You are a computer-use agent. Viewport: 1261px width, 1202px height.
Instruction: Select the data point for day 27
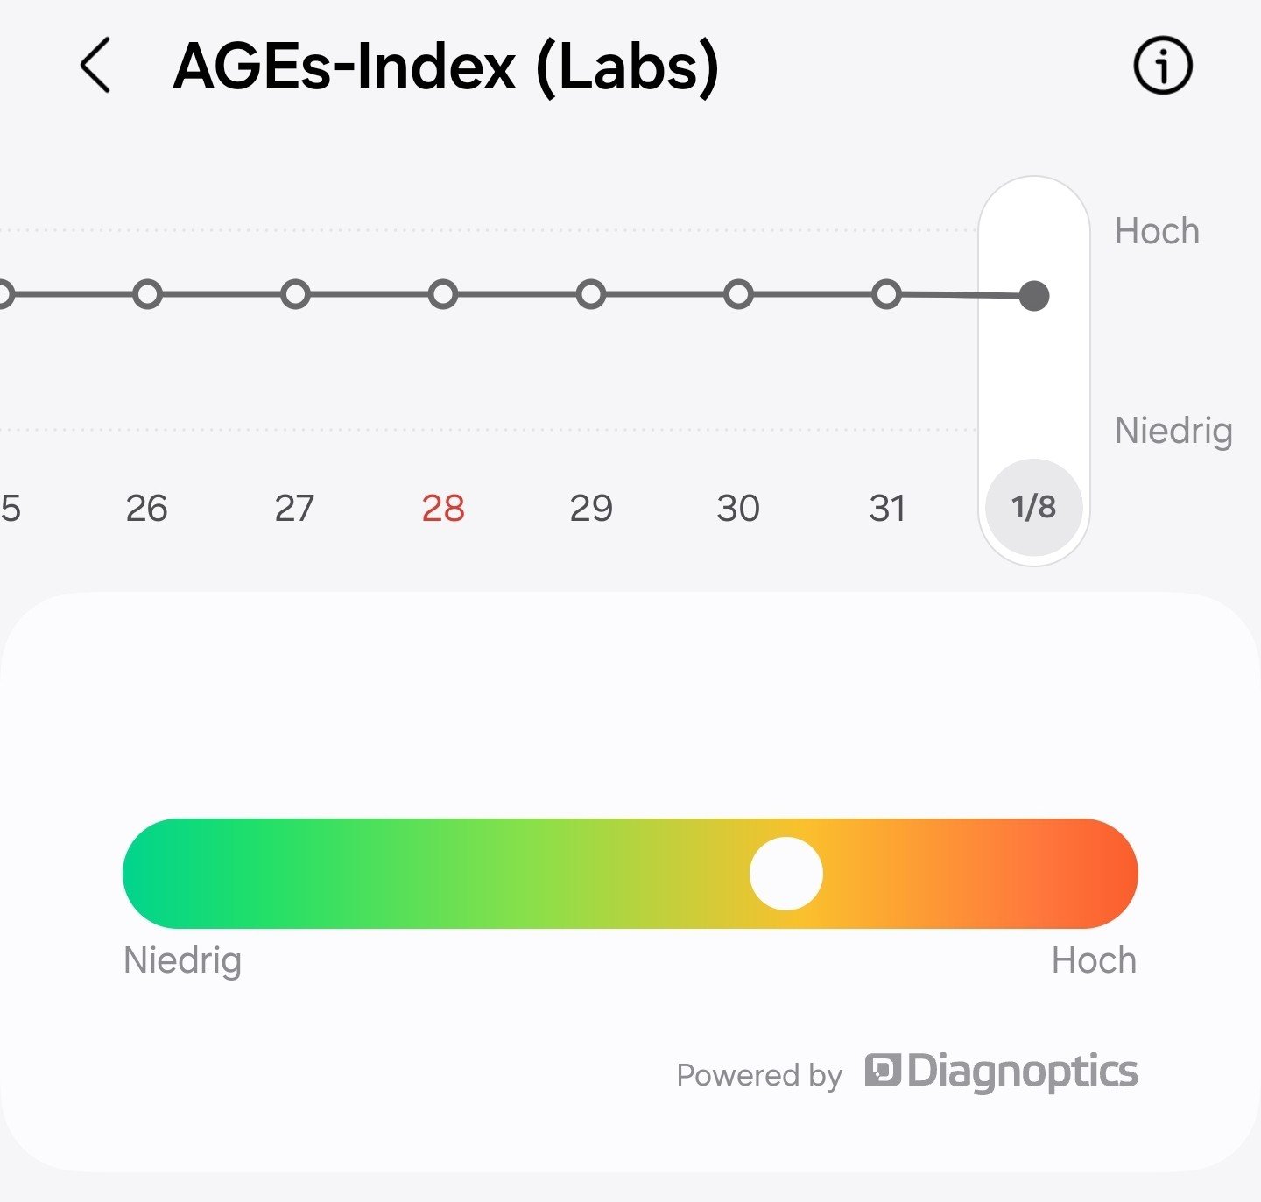(295, 295)
